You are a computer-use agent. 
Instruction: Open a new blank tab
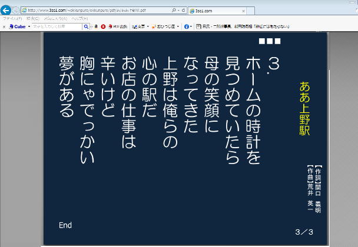[250, 11]
